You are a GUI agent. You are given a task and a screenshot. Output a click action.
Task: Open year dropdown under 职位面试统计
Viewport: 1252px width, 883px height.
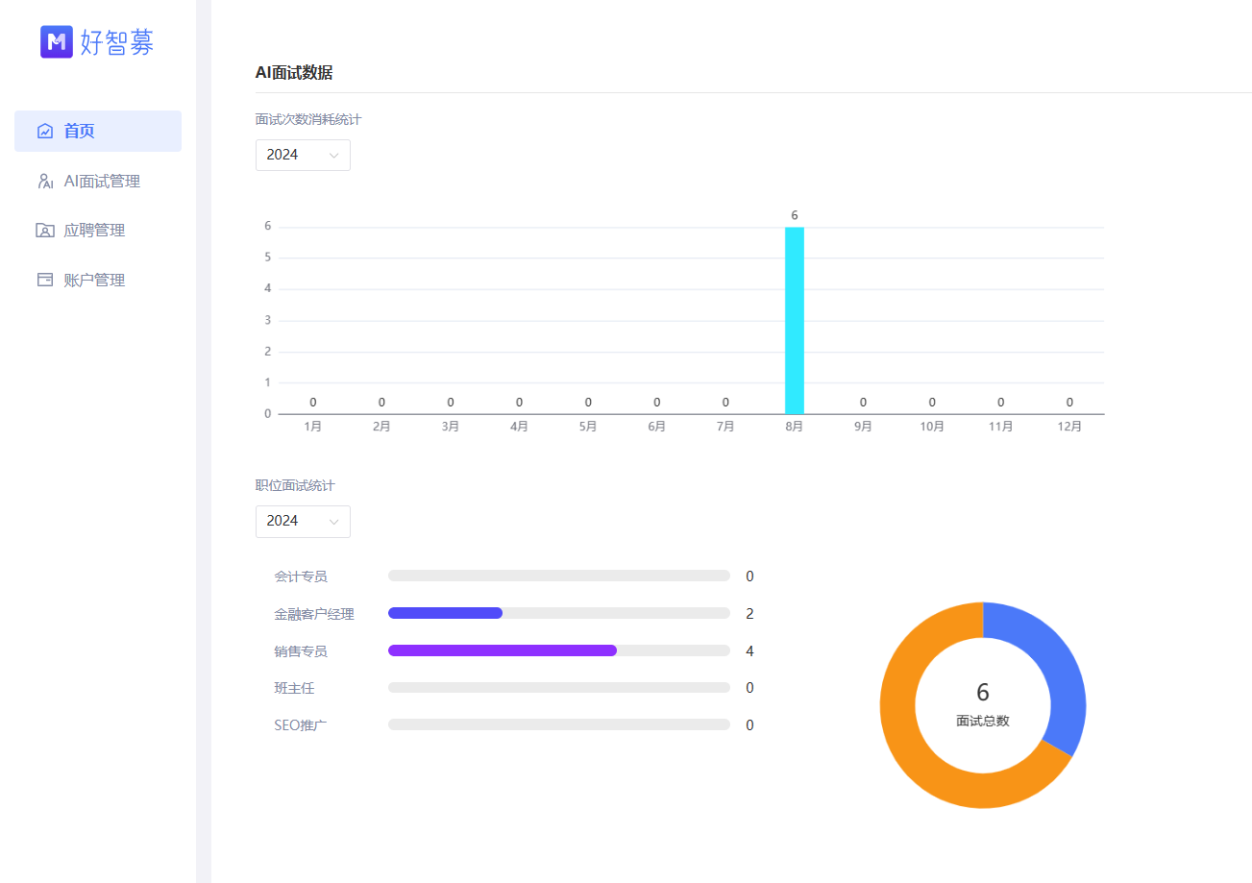302,521
